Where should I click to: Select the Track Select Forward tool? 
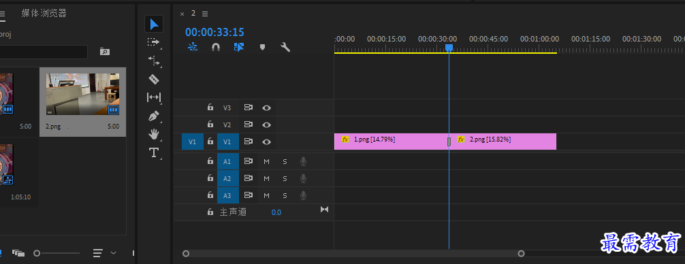154,42
